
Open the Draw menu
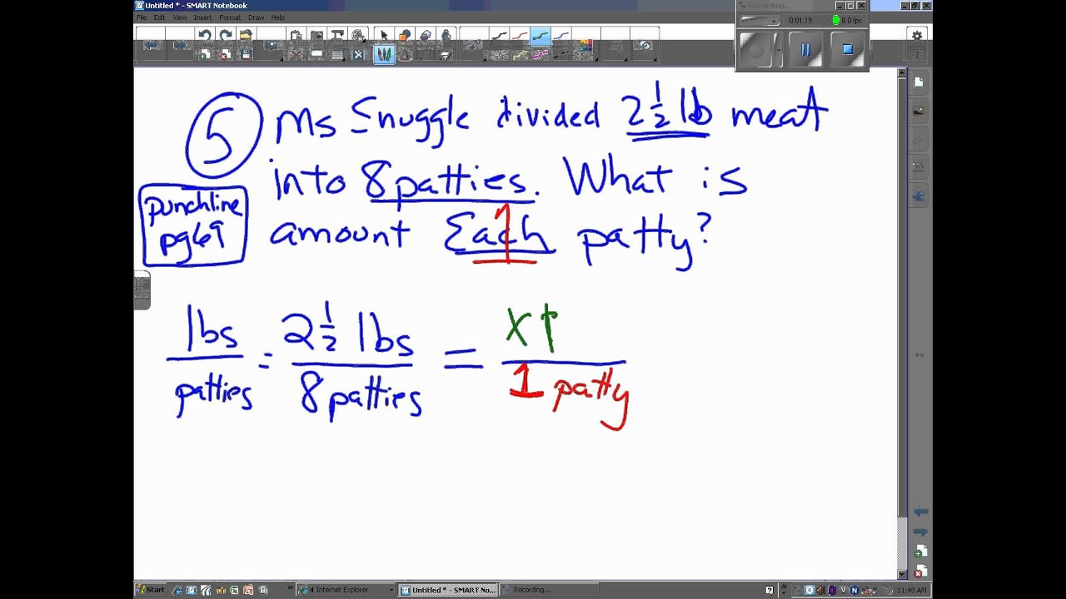[256, 17]
